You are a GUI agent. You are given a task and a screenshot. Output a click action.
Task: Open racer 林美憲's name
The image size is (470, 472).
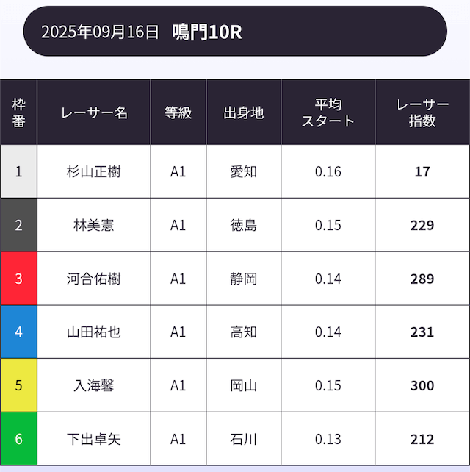(94, 225)
